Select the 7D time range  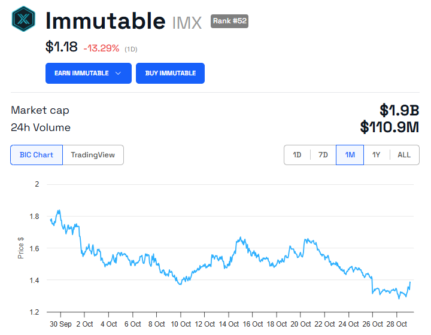(x=323, y=155)
